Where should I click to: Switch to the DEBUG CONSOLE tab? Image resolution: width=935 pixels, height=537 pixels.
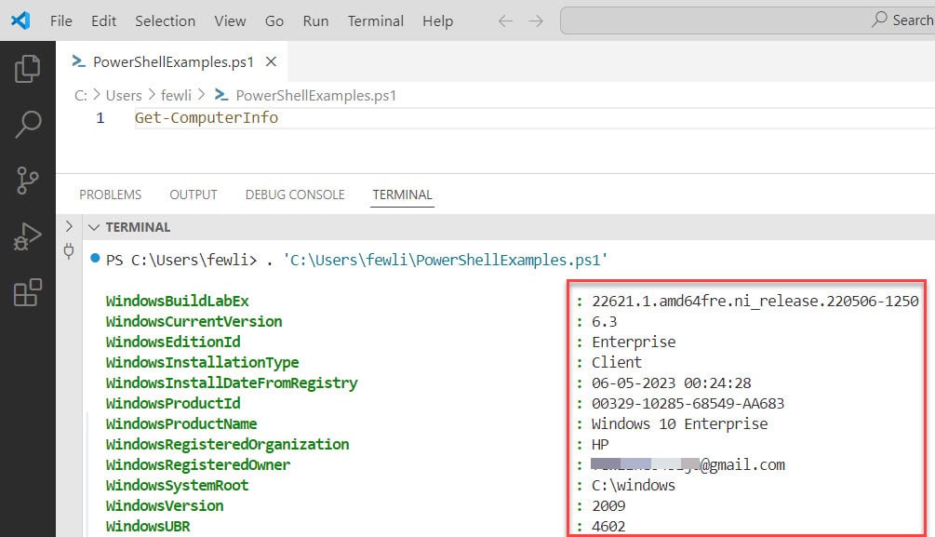pyautogui.click(x=295, y=195)
